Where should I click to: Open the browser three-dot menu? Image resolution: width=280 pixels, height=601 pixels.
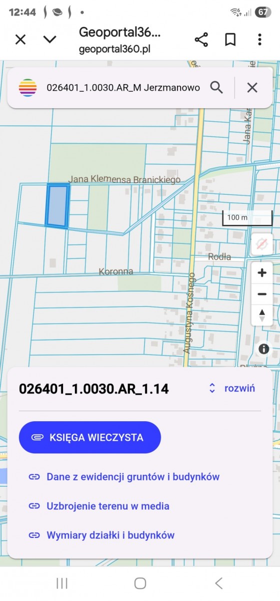pos(259,40)
